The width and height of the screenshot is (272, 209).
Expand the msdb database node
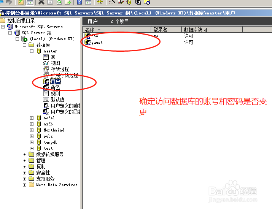click(x=32, y=124)
